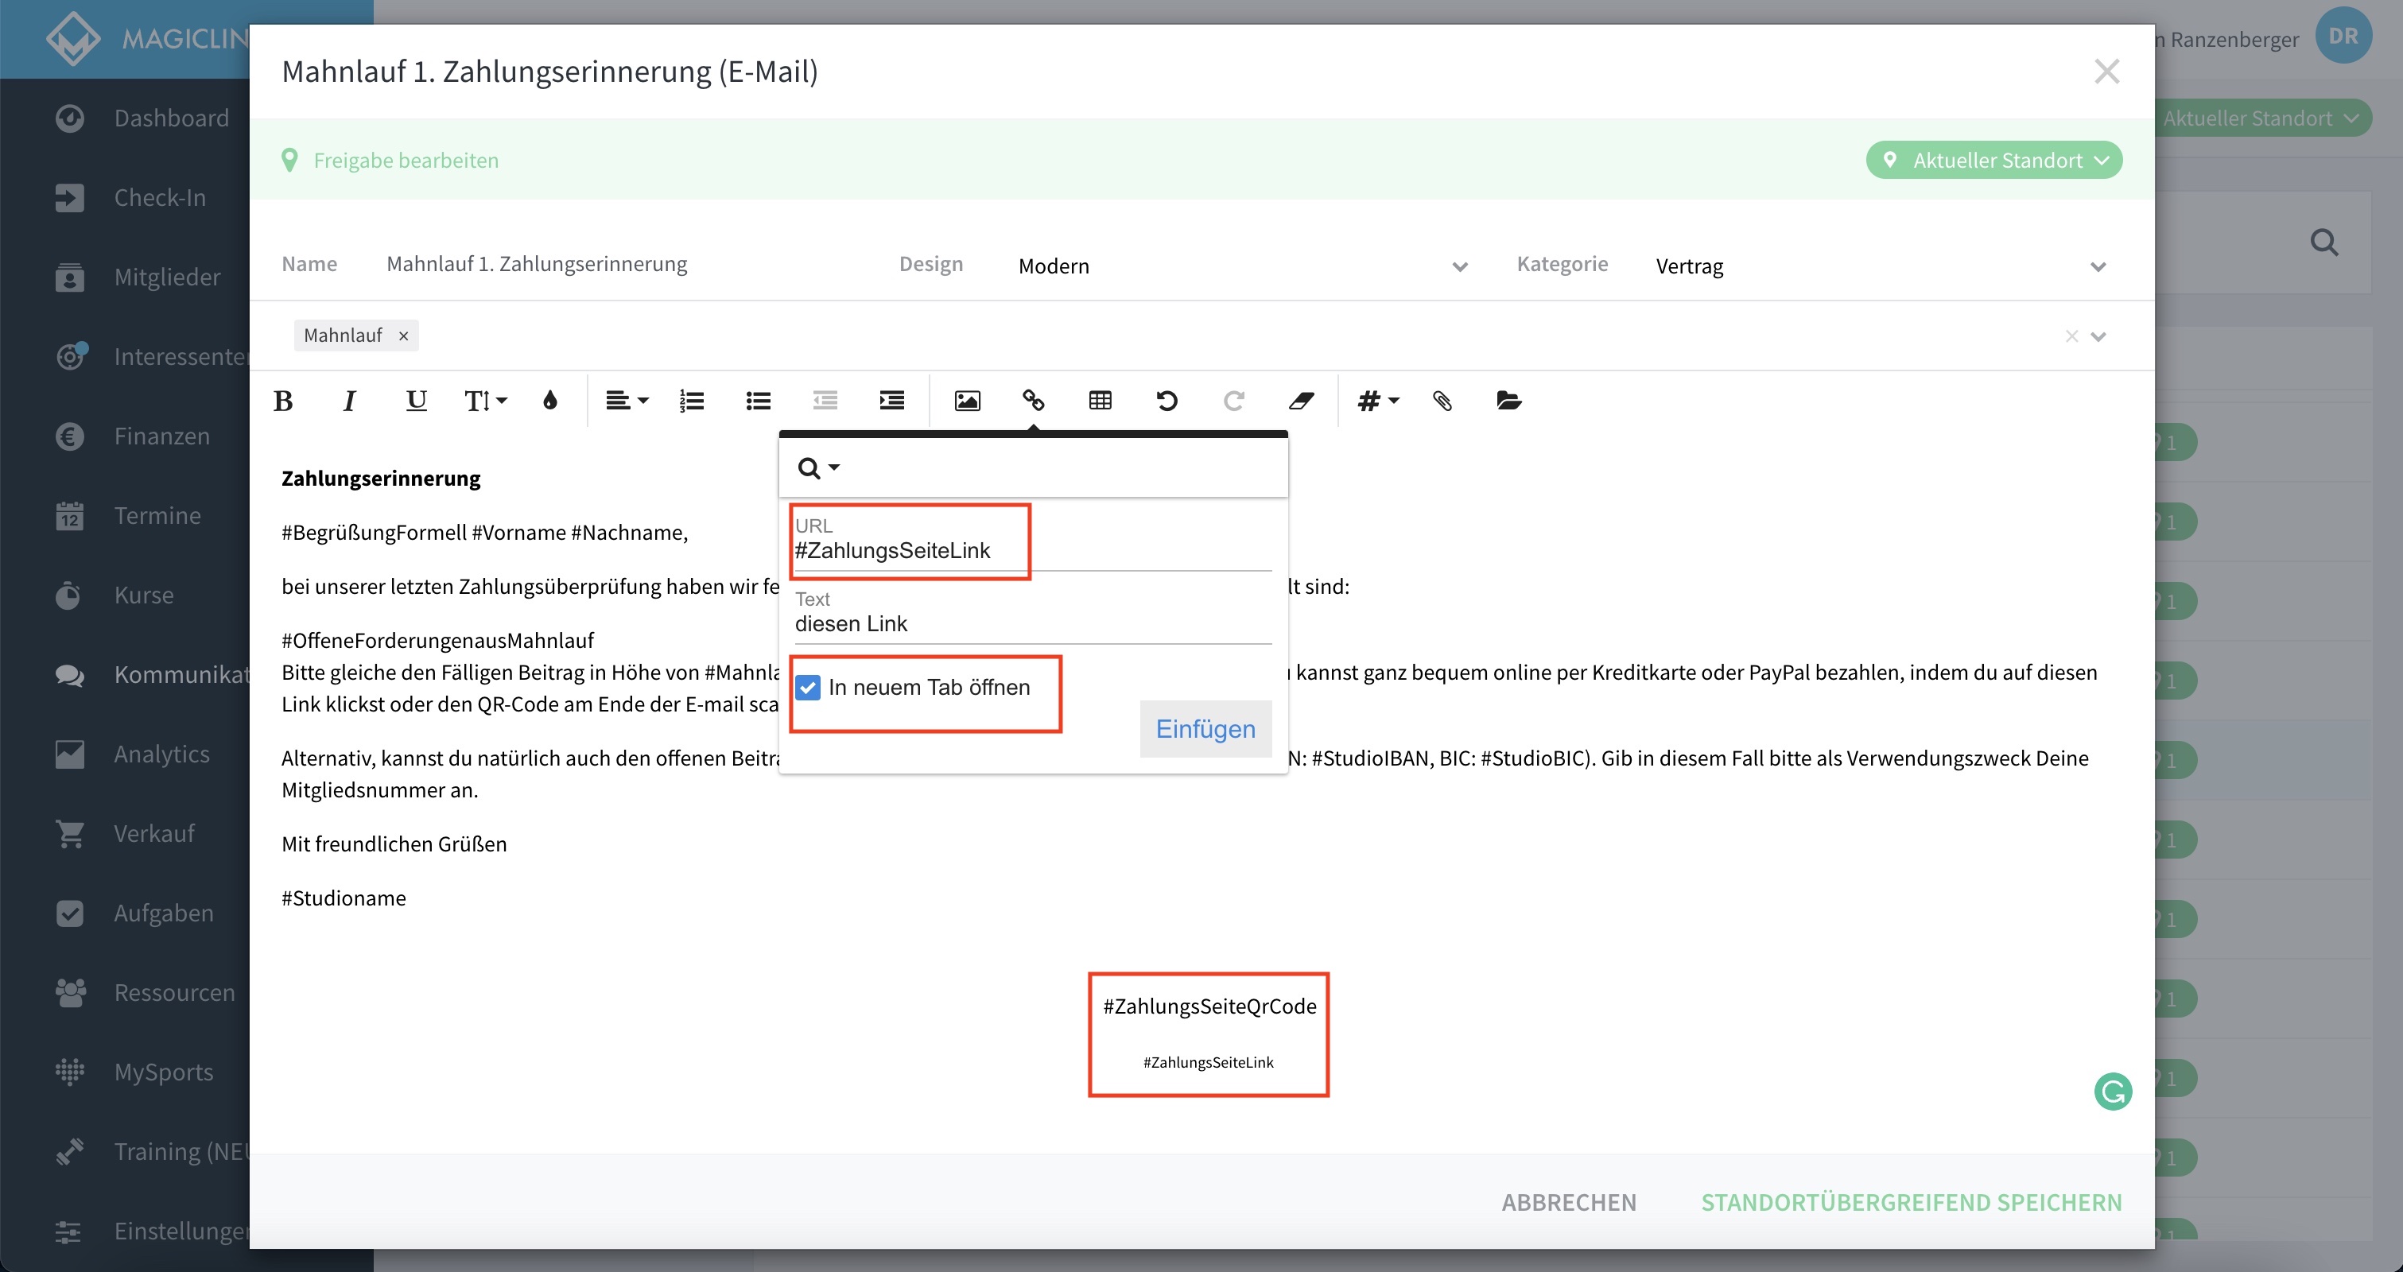Click the link Text field 'diesen Link'
The width and height of the screenshot is (2403, 1272).
coord(1033,624)
